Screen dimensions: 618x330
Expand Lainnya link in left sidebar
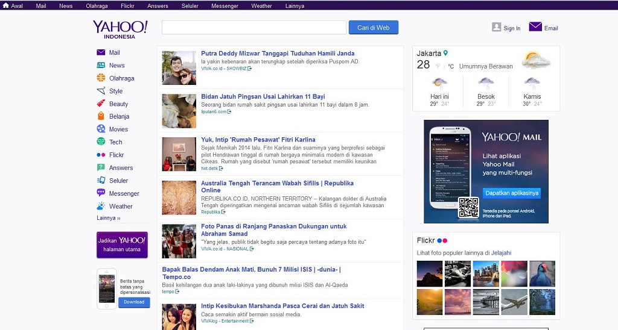click(x=109, y=218)
